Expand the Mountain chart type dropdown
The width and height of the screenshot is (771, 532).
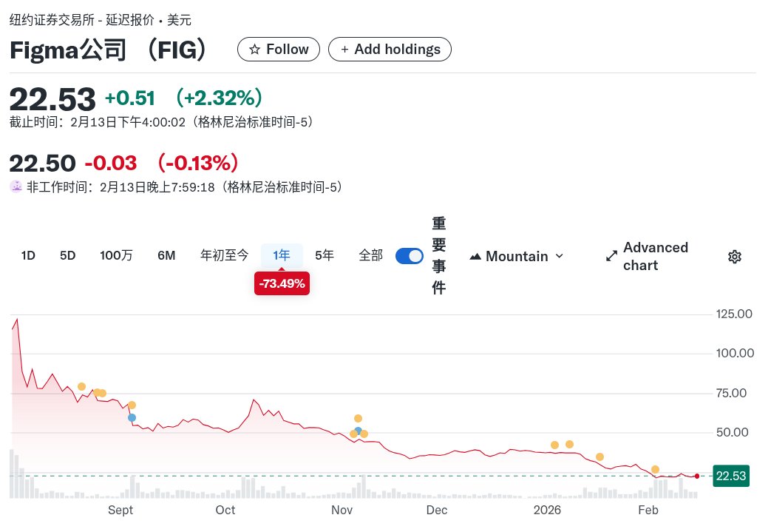(x=516, y=257)
